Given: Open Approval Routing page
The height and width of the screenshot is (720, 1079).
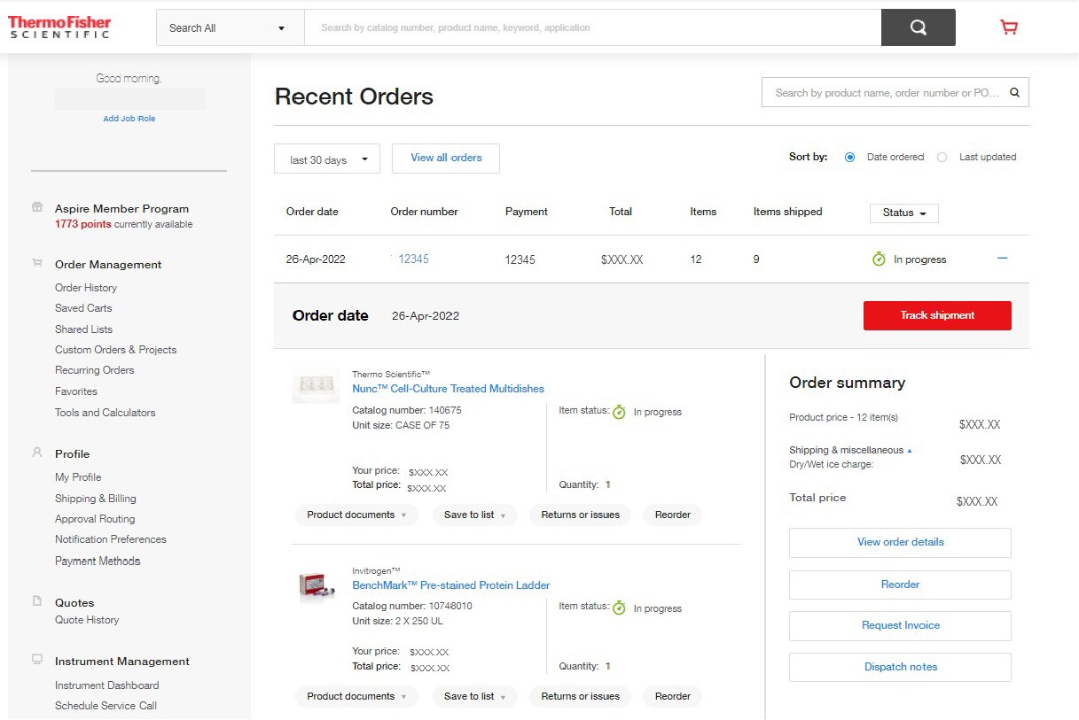Looking at the screenshot, I should tap(95, 518).
